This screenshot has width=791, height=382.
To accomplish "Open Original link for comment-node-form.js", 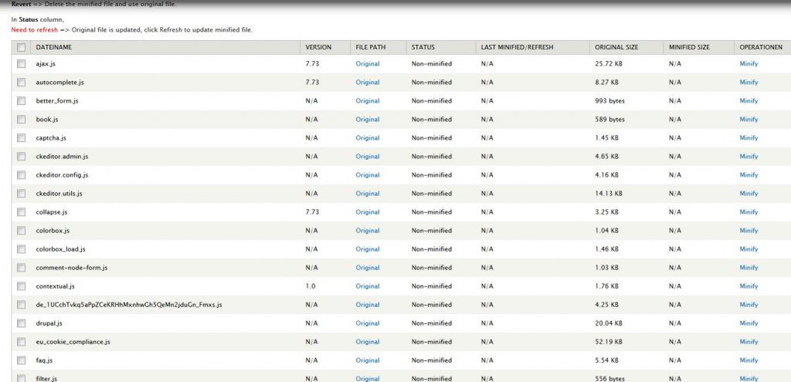I will (367, 268).
